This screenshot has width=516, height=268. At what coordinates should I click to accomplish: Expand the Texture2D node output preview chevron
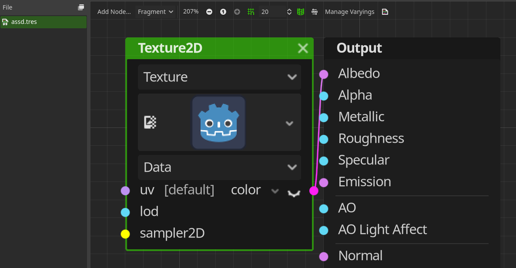coord(294,193)
